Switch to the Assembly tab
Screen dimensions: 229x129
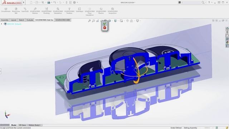coord(5,20)
